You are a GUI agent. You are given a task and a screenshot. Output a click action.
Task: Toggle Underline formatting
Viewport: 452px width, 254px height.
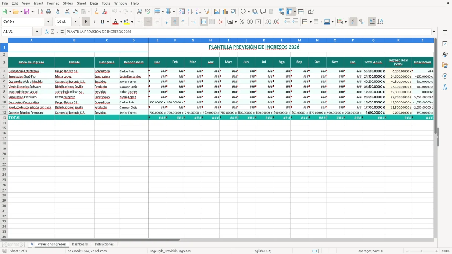pyautogui.click(x=102, y=22)
